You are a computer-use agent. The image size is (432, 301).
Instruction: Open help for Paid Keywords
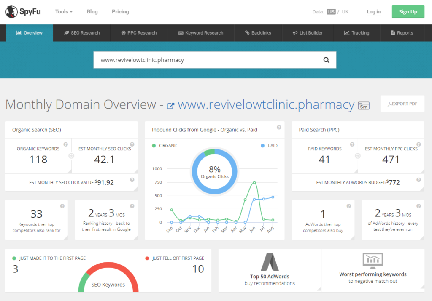pos(352,144)
